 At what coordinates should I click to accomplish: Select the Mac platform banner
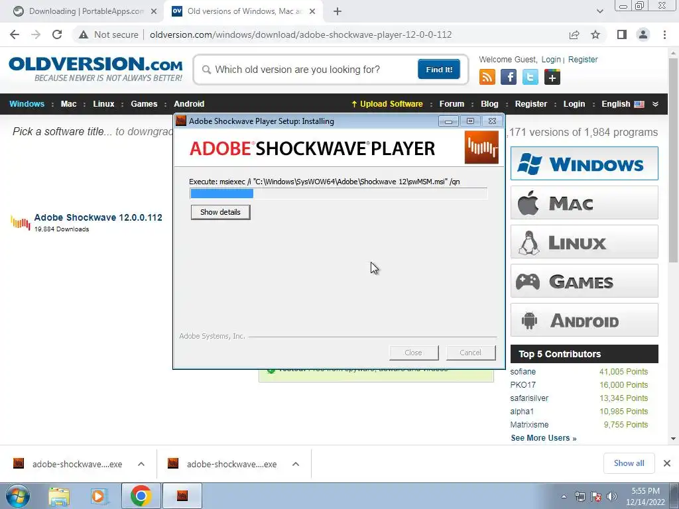(584, 203)
